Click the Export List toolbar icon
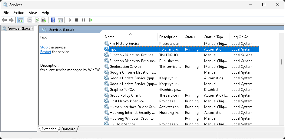285x139 pixels. click(x=44, y=20)
